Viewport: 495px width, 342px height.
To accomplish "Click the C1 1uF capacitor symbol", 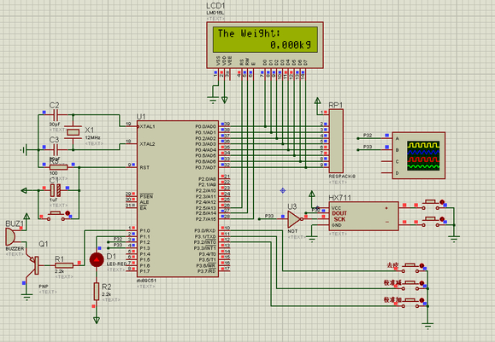I will [56, 190].
